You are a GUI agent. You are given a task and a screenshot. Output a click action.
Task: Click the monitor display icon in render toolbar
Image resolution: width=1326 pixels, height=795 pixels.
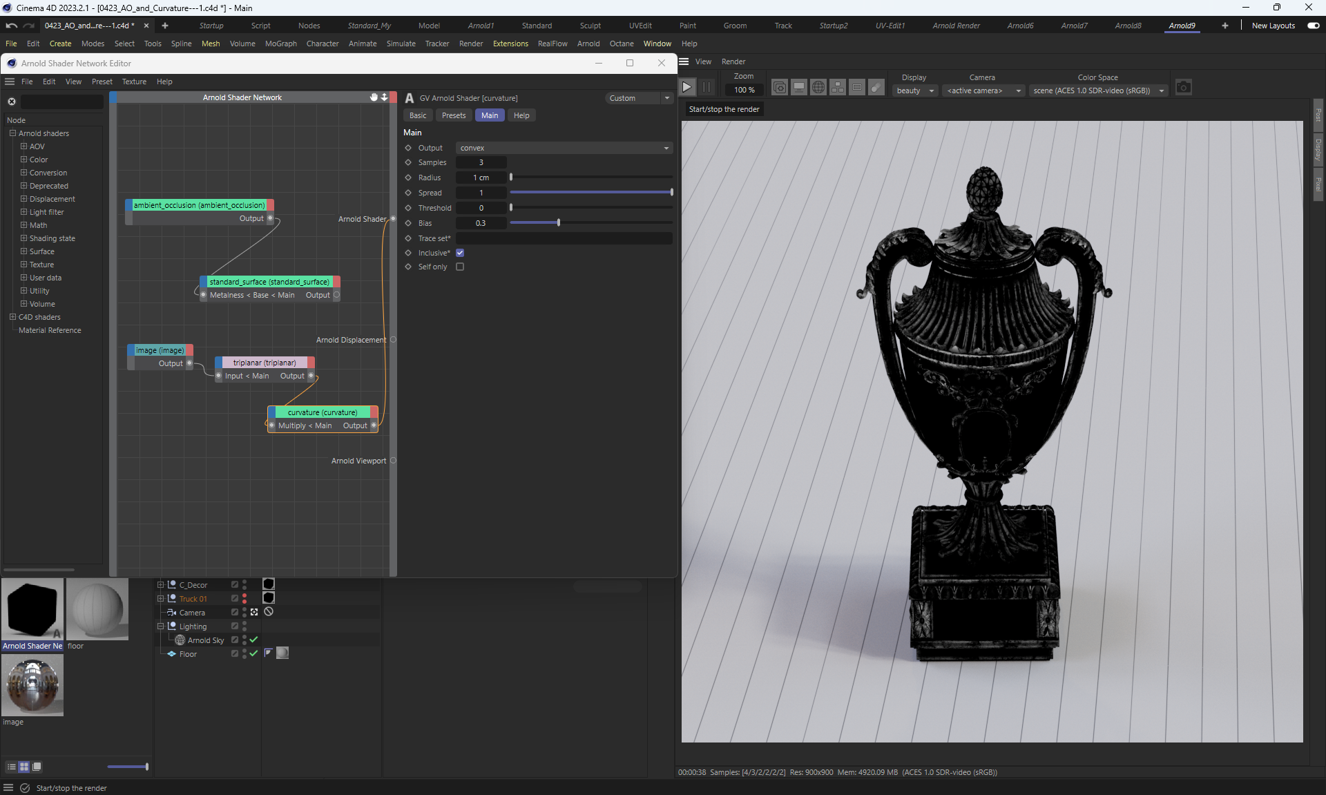[798, 88]
